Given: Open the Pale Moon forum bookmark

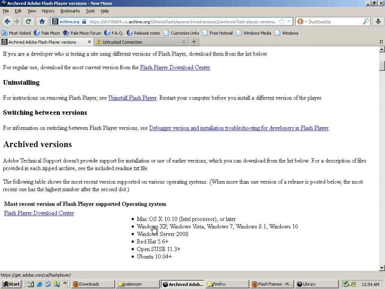Looking at the screenshot, I should coord(82,33).
